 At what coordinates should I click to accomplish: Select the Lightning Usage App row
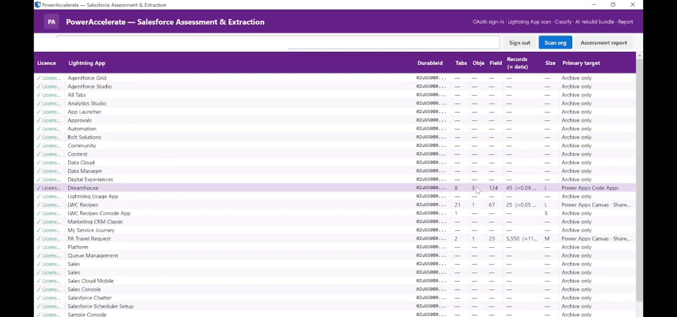click(x=335, y=196)
